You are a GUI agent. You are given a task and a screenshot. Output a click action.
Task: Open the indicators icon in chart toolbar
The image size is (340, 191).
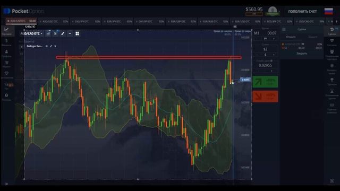tap(55, 33)
